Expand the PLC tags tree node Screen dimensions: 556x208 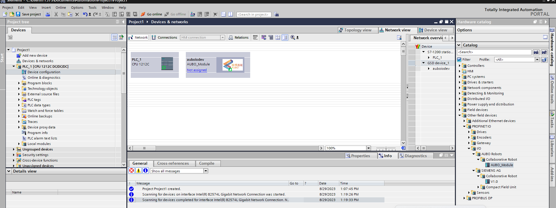pyautogui.click(x=19, y=100)
